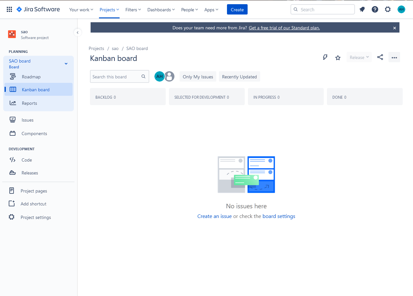
Task: Trigger board automation via the lightning bolt icon
Action: [325, 57]
